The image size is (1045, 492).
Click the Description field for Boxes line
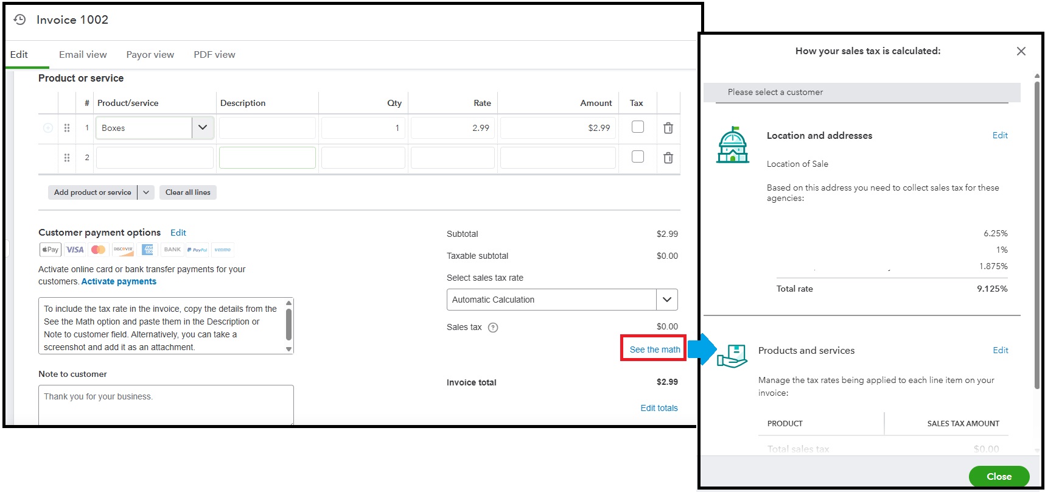(267, 128)
